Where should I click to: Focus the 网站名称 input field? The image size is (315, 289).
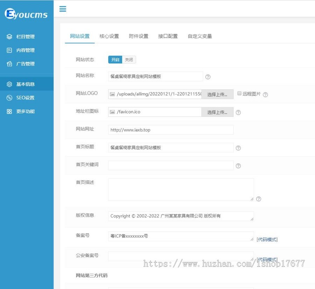tap(155, 76)
